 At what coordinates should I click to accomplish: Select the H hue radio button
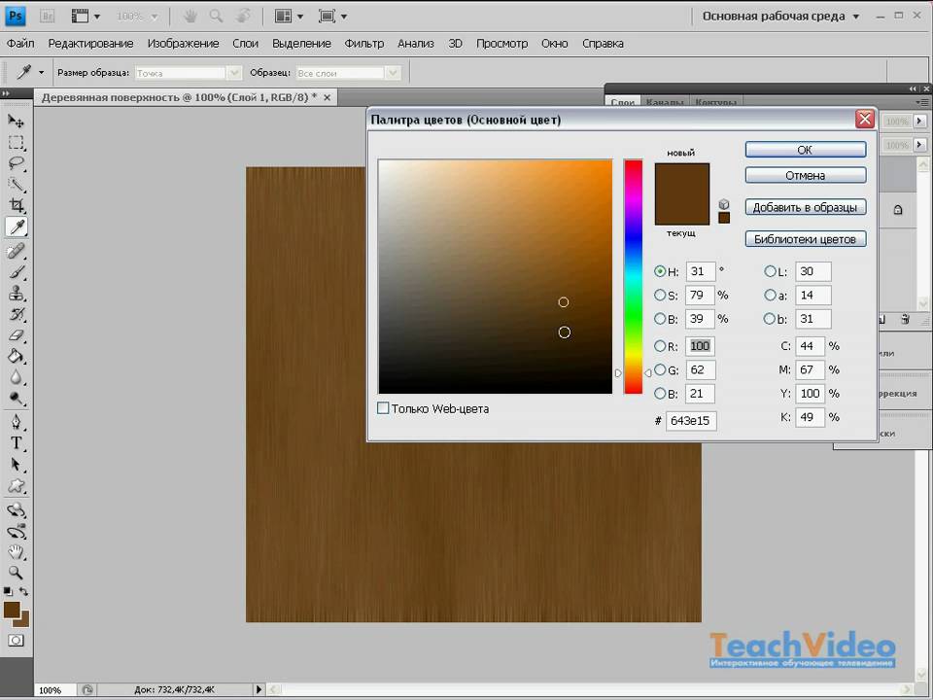[660, 271]
